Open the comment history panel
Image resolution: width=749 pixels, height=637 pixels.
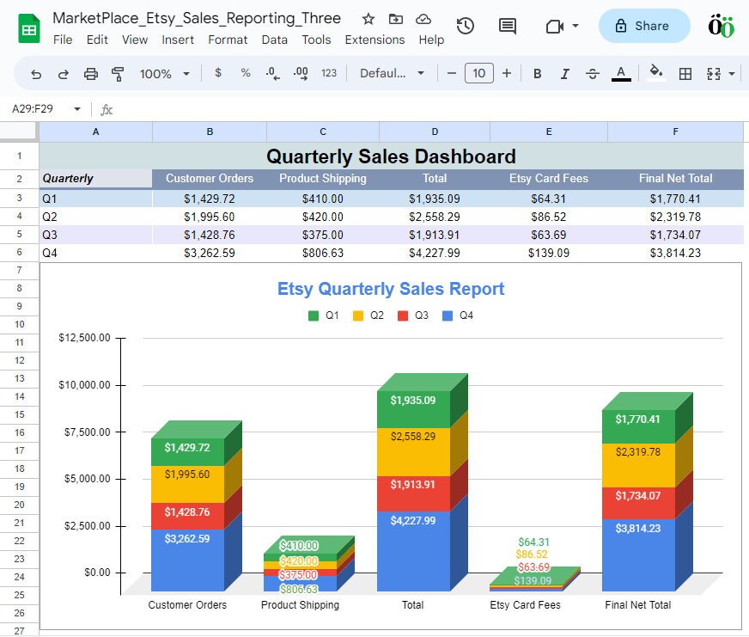click(x=506, y=26)
